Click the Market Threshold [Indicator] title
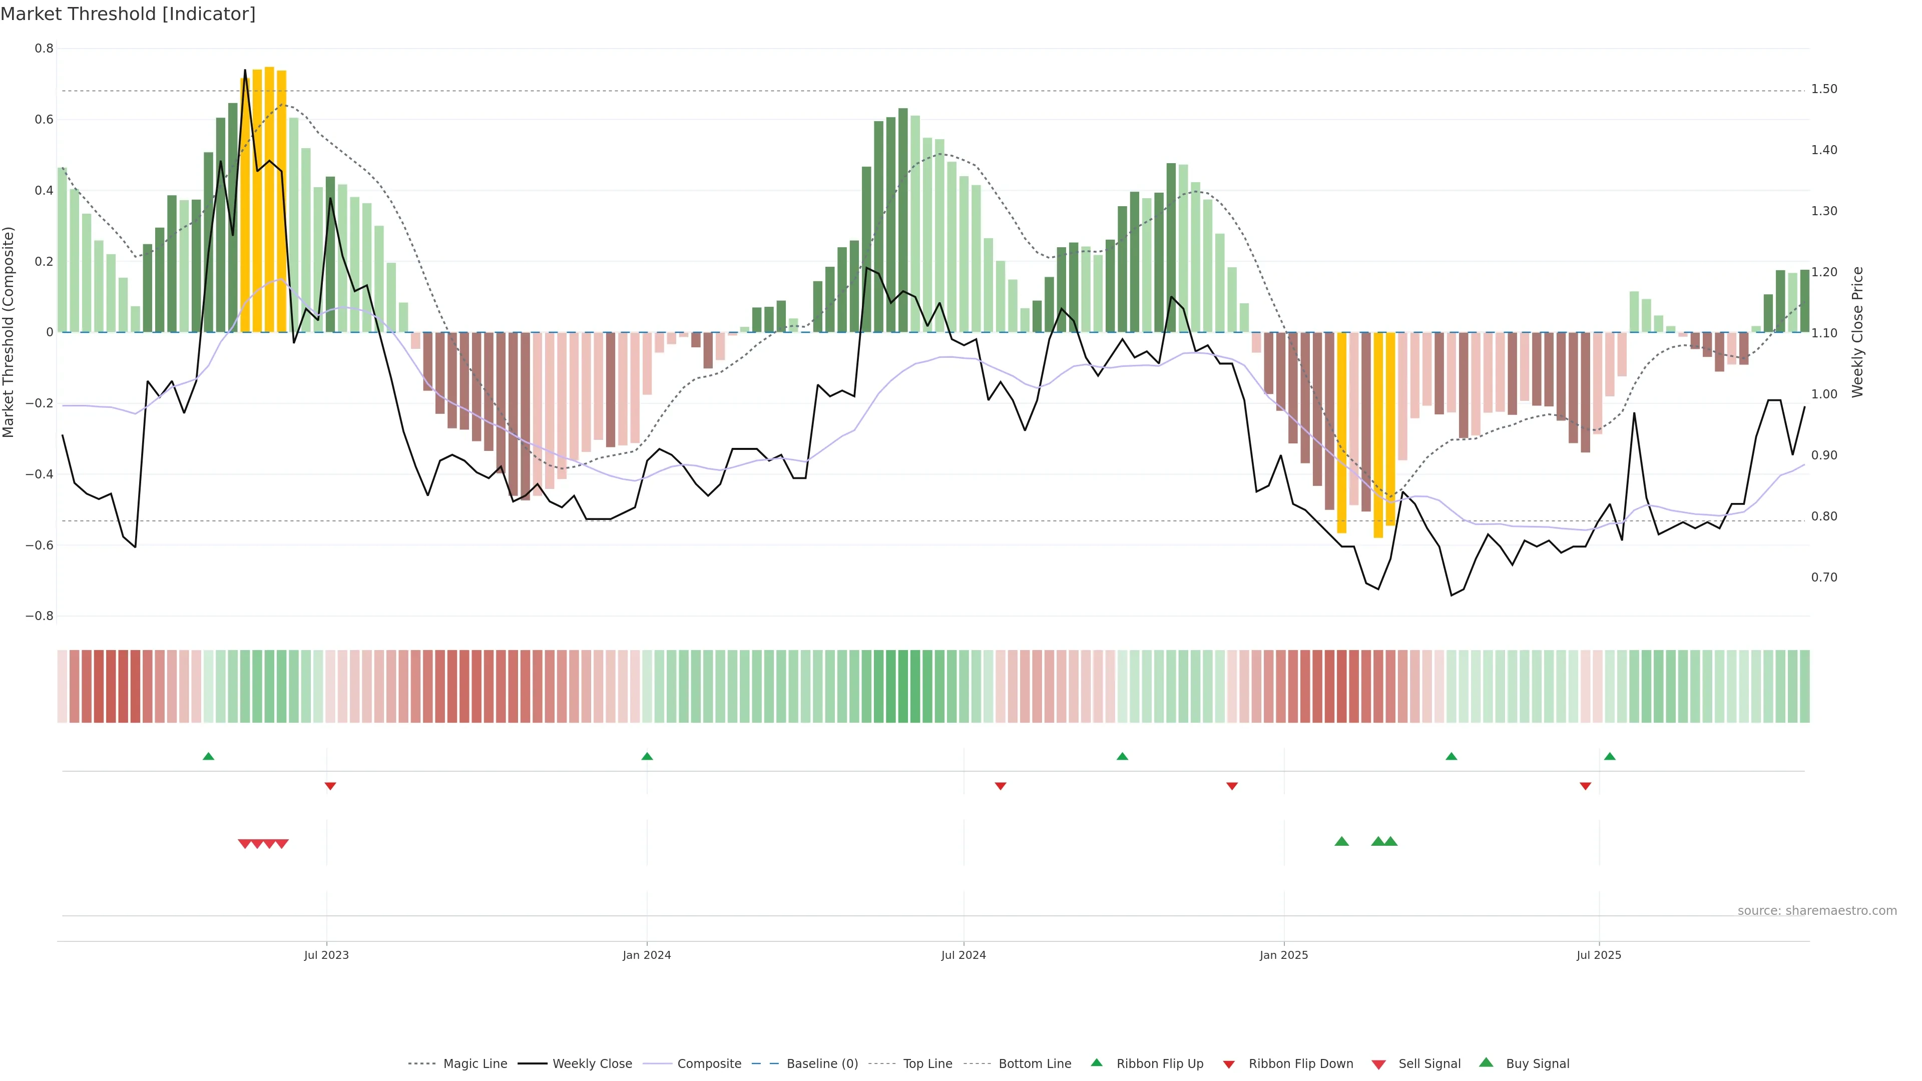The image size is (1922, 1081). (x=128, y=14)
